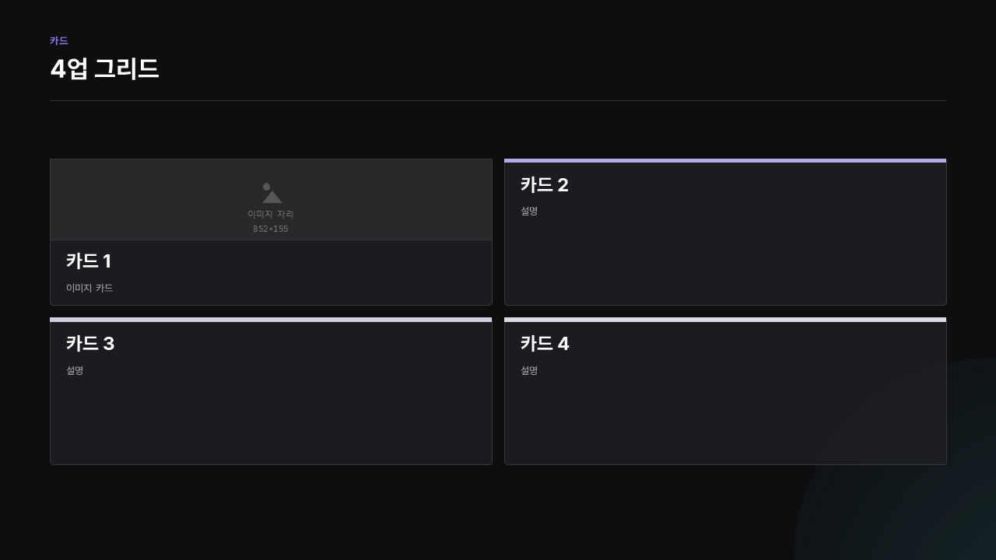Click the light accent bar atop 카드 4

point(725,320)
